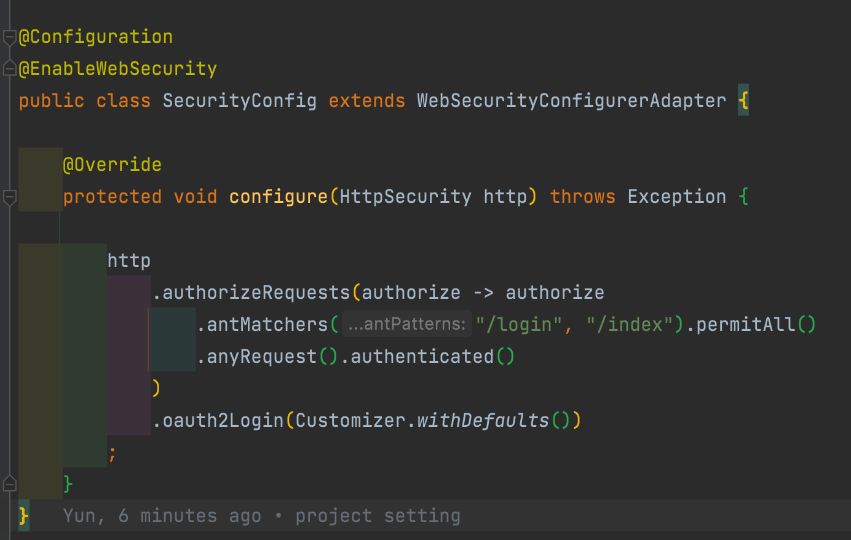
Task: Collapse the fold marker beside @Configuration
Action: tap(9, 38)
